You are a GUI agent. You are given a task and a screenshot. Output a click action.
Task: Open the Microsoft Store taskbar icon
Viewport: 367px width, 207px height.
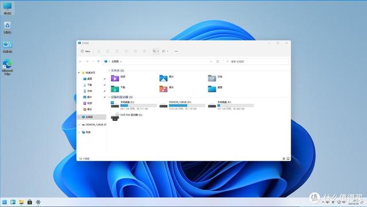click(30, 202)
